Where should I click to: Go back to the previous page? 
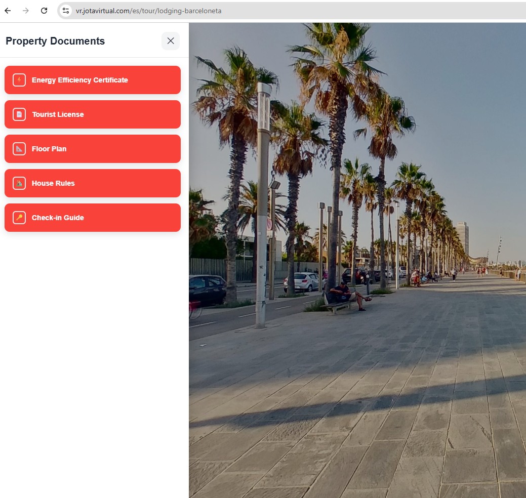pyautogui.click(x=8, y=11)
